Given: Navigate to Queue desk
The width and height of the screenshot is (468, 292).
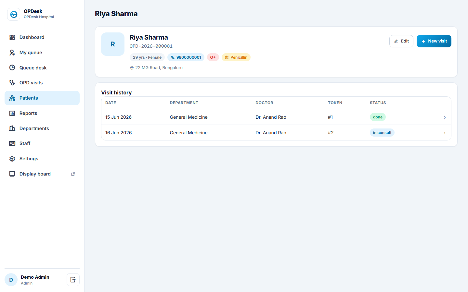Looking at the screenshot, I should [42, 67].
